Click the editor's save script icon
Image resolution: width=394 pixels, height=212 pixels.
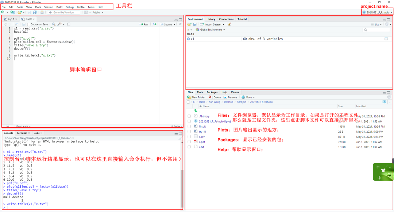click(x=24, y=24)
